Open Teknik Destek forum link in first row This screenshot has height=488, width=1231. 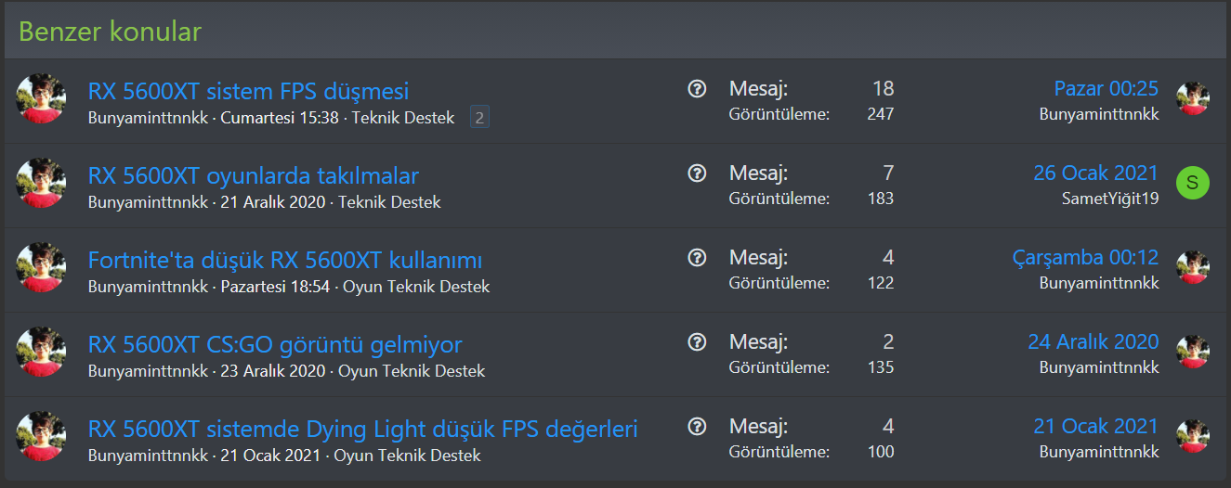[403, 118]
